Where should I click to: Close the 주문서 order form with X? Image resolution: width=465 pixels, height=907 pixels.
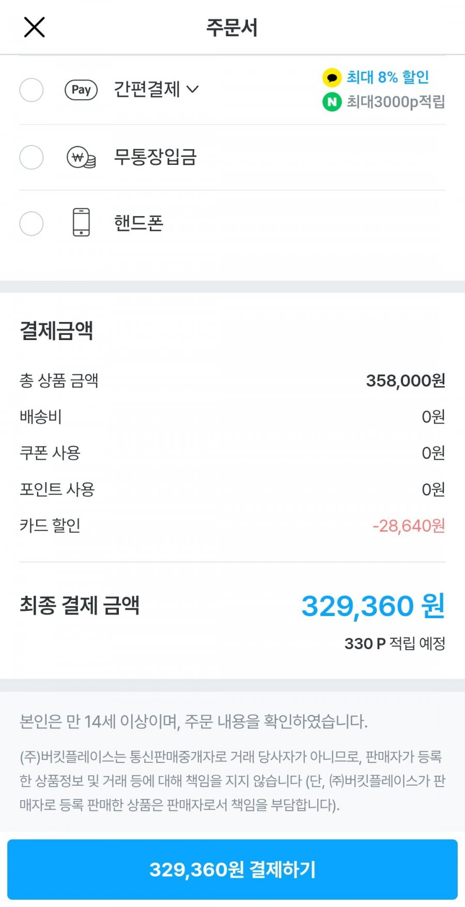[x=35, y=27]
